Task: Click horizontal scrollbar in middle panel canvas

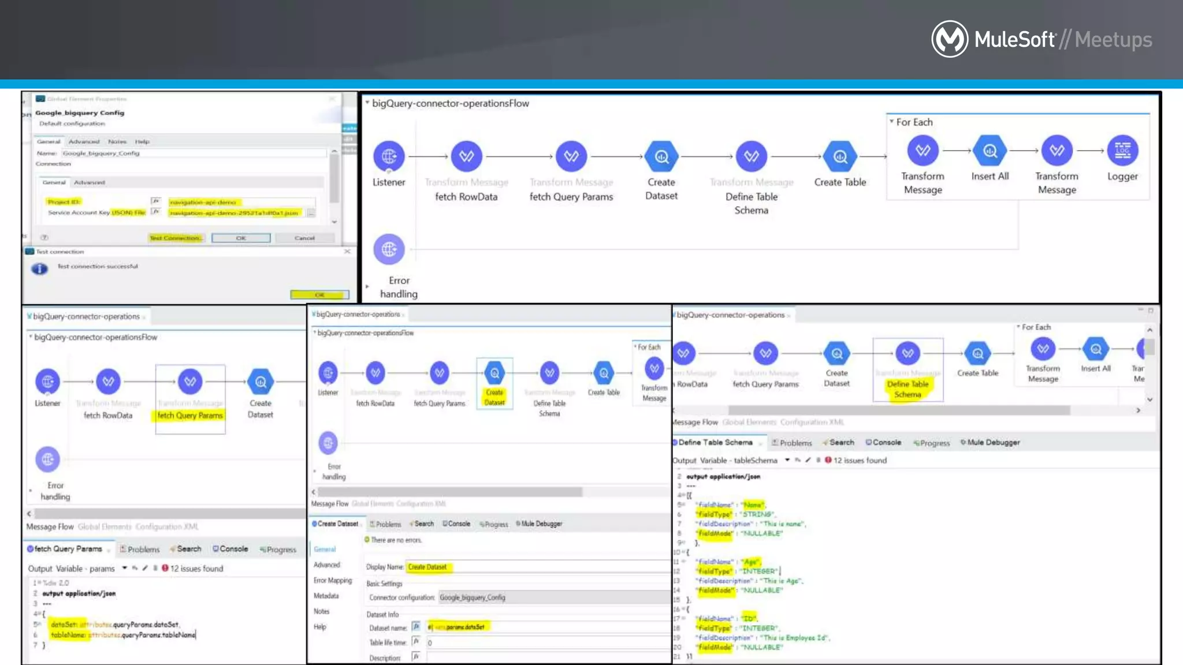Action: [x=450, y=492]
